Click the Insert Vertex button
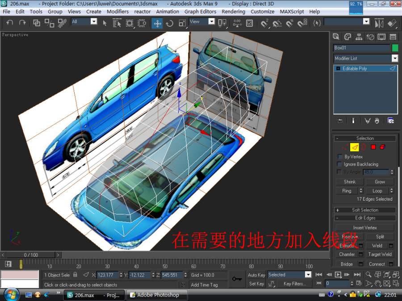 365,227
